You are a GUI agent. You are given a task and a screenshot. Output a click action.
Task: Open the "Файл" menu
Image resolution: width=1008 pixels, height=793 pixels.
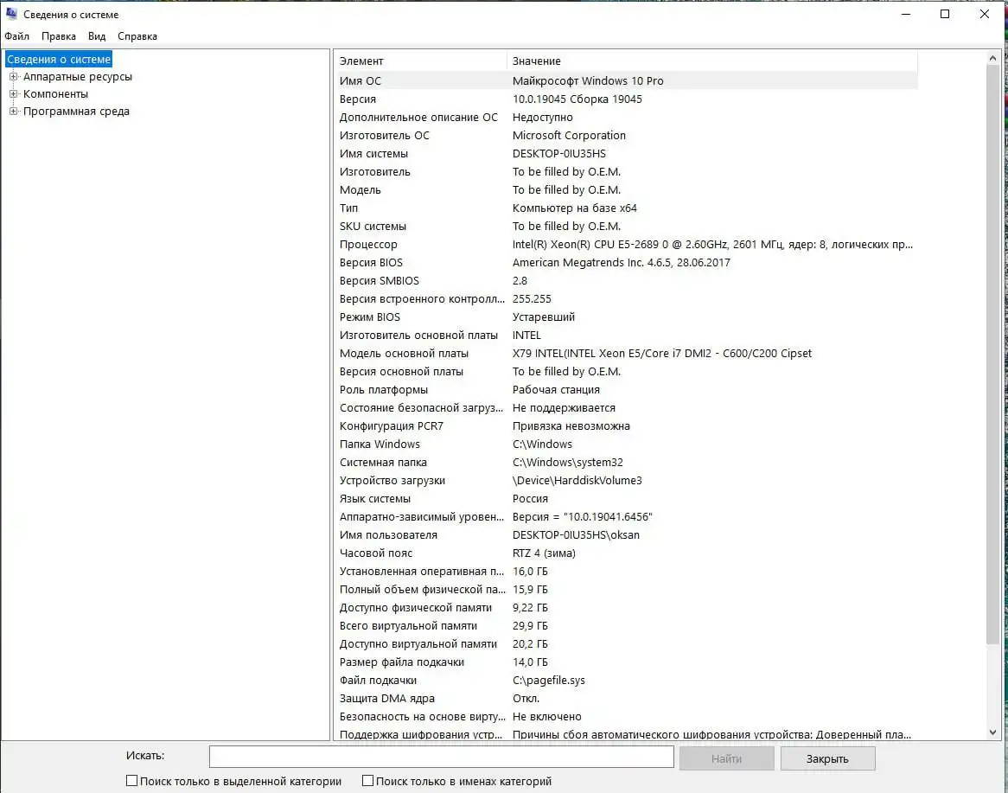click(x=16, y=35)
